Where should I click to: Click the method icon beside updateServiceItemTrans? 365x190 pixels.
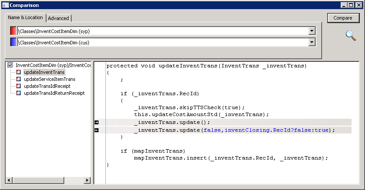(x=19, y=79)
